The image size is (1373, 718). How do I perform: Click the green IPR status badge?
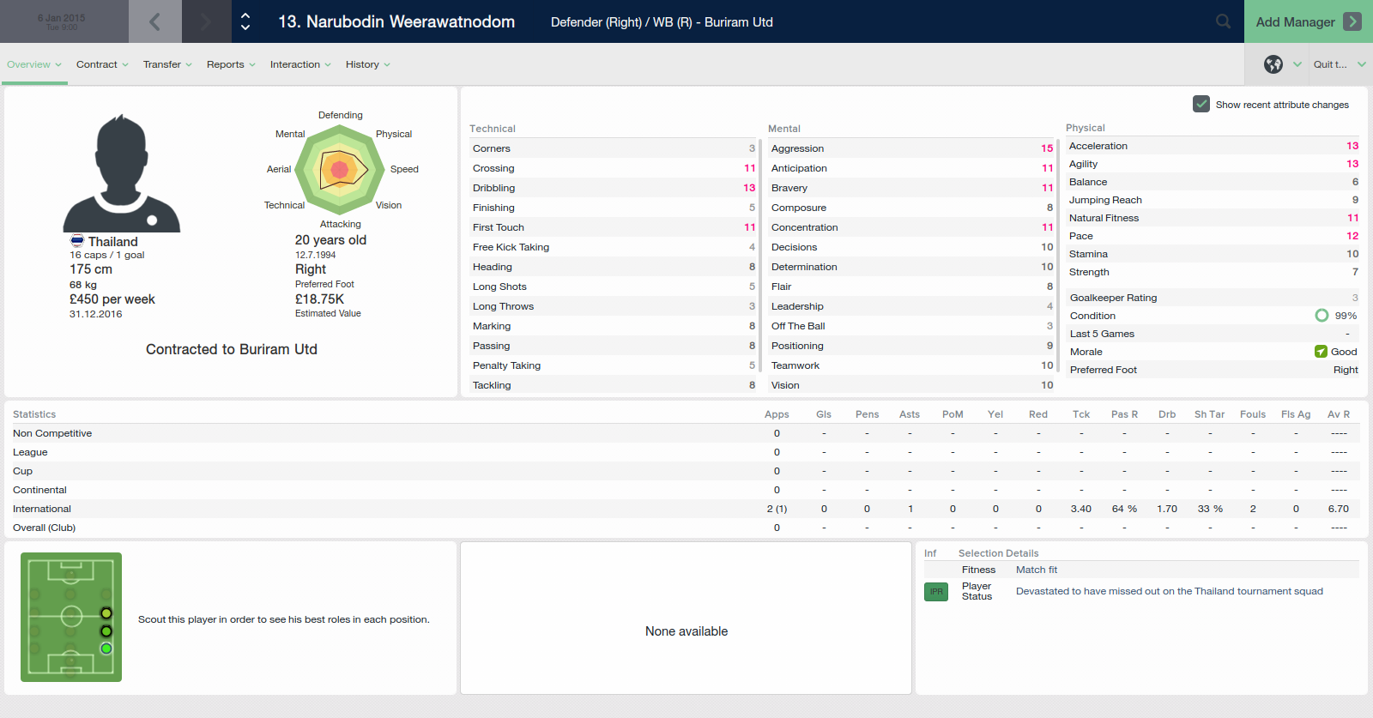point(936,592)
